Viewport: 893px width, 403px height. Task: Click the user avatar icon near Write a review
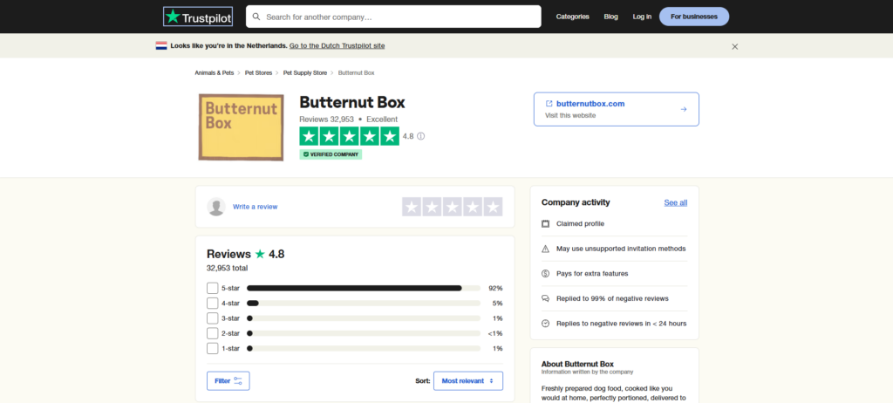click(x=216, y=207)
